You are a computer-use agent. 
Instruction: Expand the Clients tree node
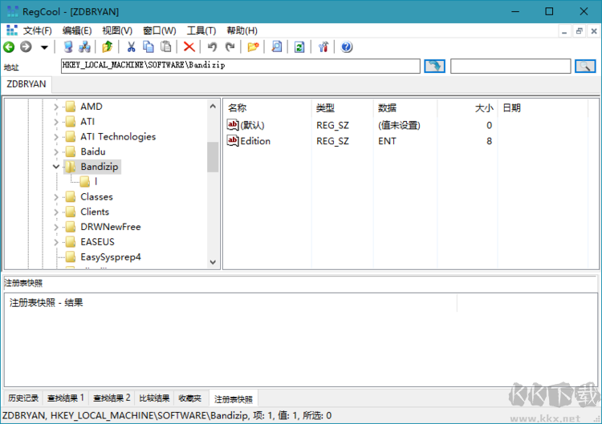[x=56, y=212]
